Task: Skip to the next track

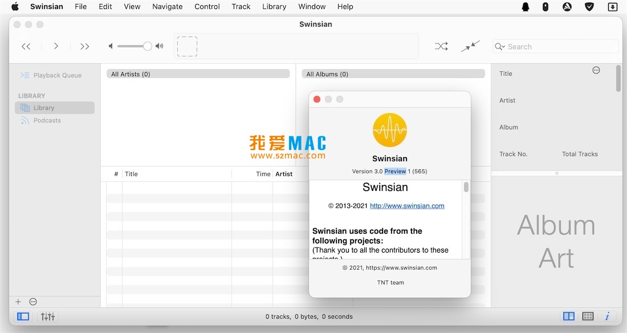Action: 84,46
